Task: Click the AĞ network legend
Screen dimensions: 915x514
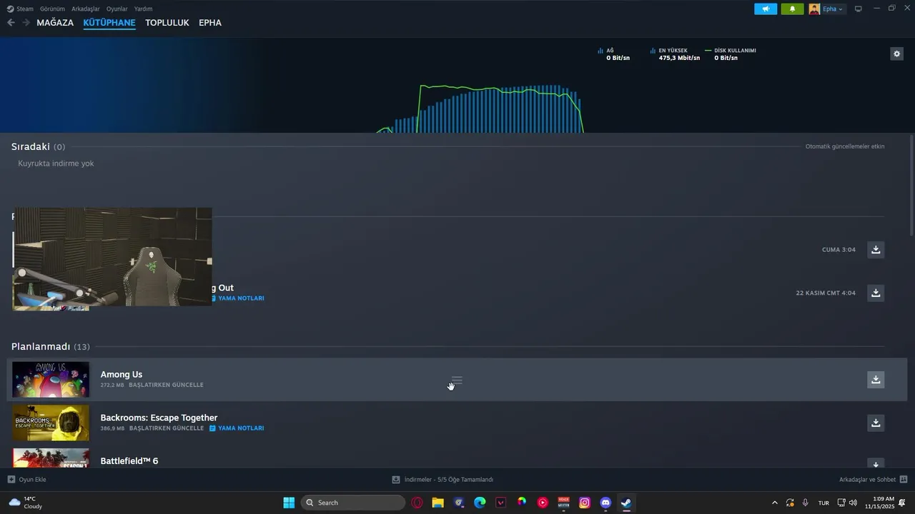Action: (x=614, y=54)
